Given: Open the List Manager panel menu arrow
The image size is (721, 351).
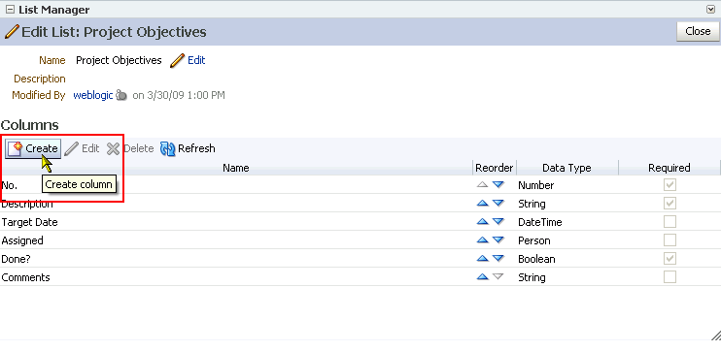Looking at the screenshot, I should click(x=710, y=9).
